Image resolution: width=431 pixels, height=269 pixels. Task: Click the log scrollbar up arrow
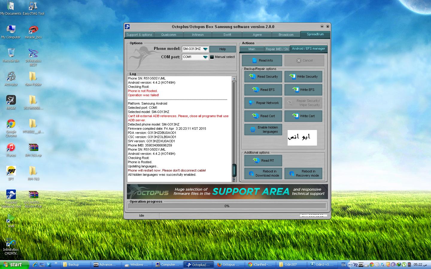click(234, 79)
